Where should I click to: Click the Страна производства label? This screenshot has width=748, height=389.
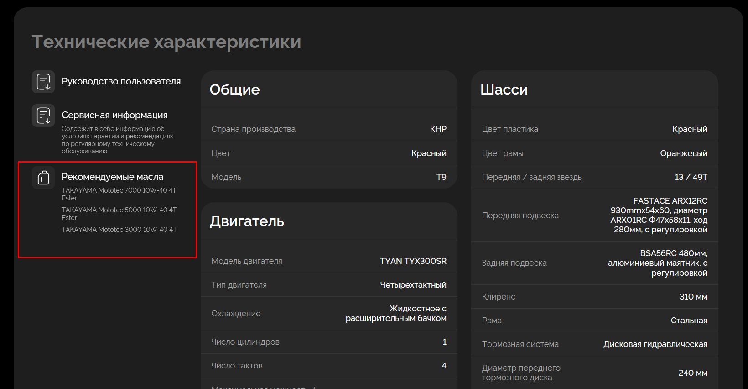pyautogui.click(x=253, y=129)
